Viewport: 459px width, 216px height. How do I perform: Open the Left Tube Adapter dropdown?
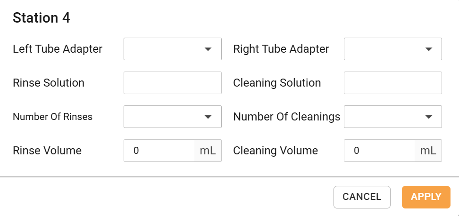[x=172, y=49]
